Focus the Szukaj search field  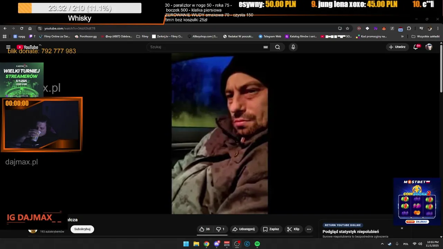[208, 47]
